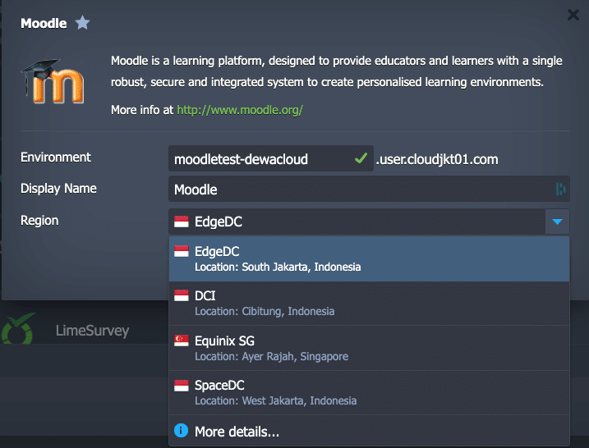This screenshot has width=589, height=448.
Task: Click the favorite star next to Moodle
Action: click(82, 23)
